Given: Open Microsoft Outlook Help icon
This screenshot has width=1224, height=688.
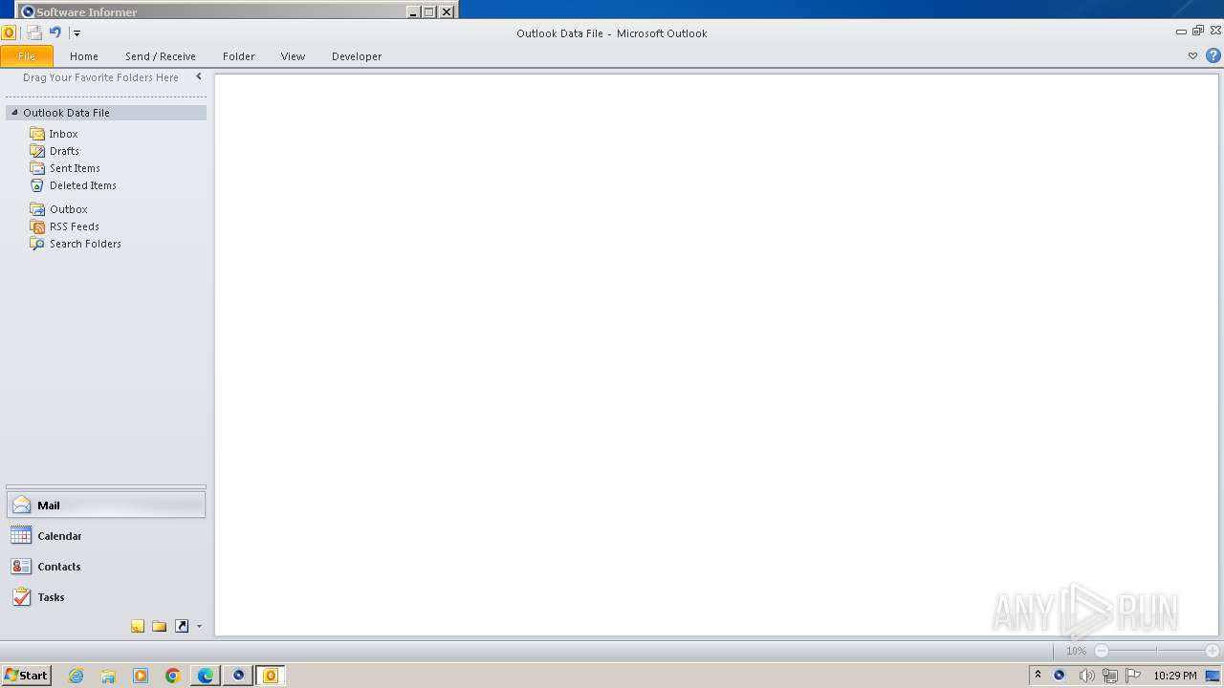Looking at the screenshot, I should pos(1213,55).
